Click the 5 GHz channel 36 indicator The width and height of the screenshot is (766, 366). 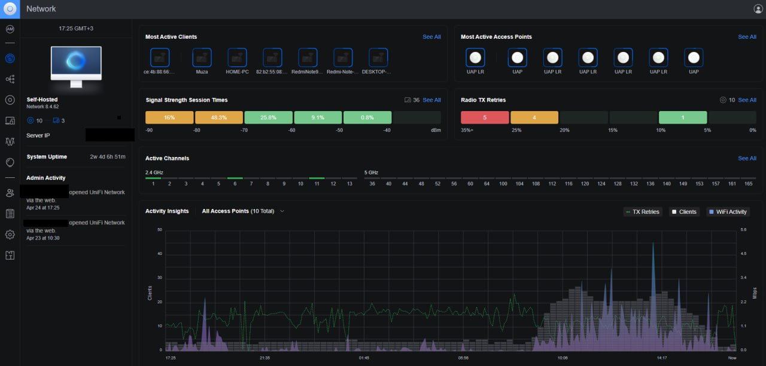tap(372, 181)
